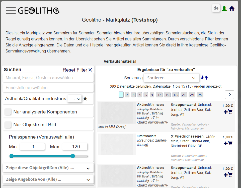Go to home via house icon
Viewport: 241px width, 188px height.
tap(232, 9)
